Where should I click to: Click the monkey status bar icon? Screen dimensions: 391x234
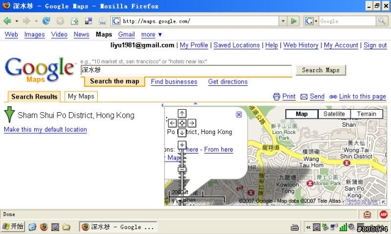tap(367, 214)
